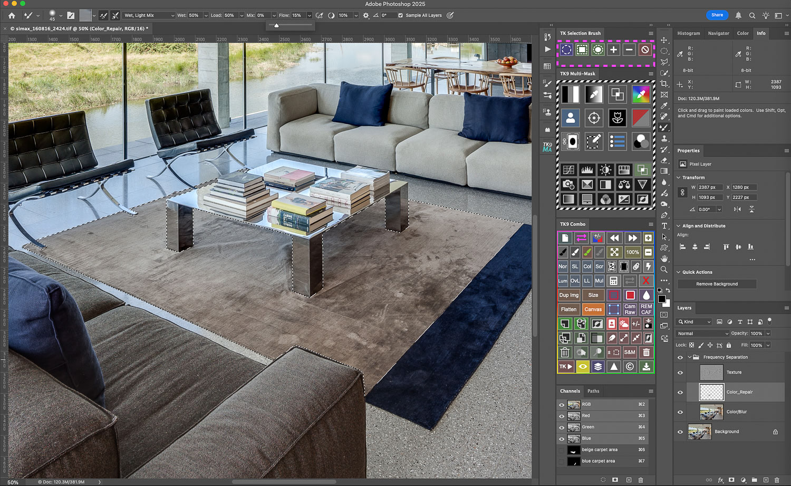Click the Size button in TK9 Combo

point(593,295)
